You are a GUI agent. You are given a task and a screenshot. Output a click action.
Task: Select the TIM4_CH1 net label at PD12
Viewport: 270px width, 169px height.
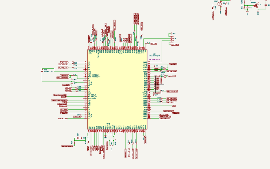pyautogui.click(x=171, y=102)
